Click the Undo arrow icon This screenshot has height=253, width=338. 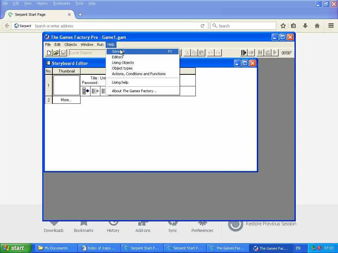point(211,53)
